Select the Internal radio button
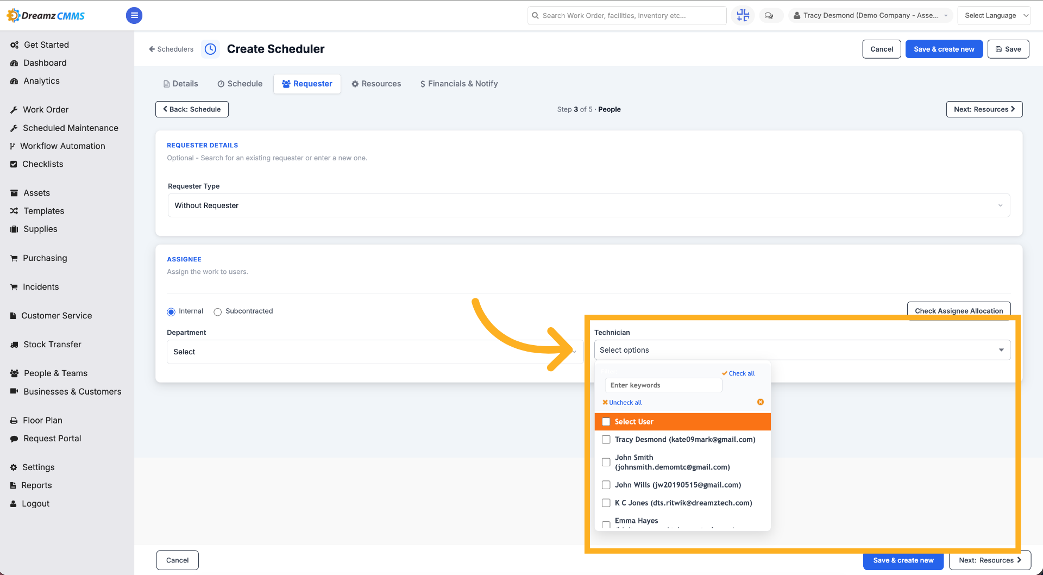 click(171, 312)
